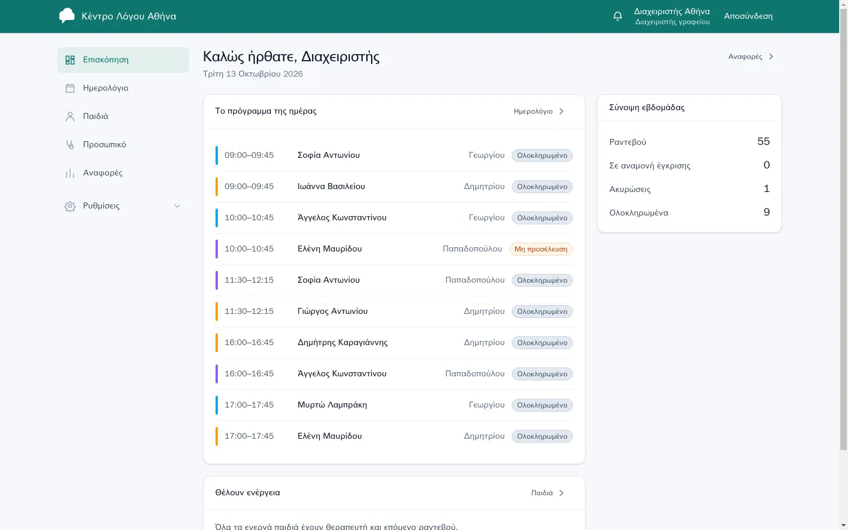This screenshot has width=848, height=530.
Task: Open Μυρτώ Λαμπράκη appointment row
Action: click(x=394, y=405)
